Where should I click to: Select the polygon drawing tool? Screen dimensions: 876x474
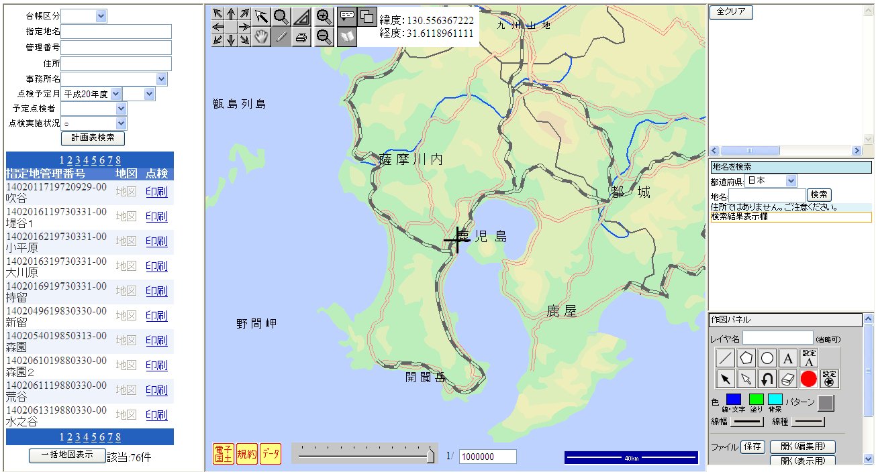746,358
